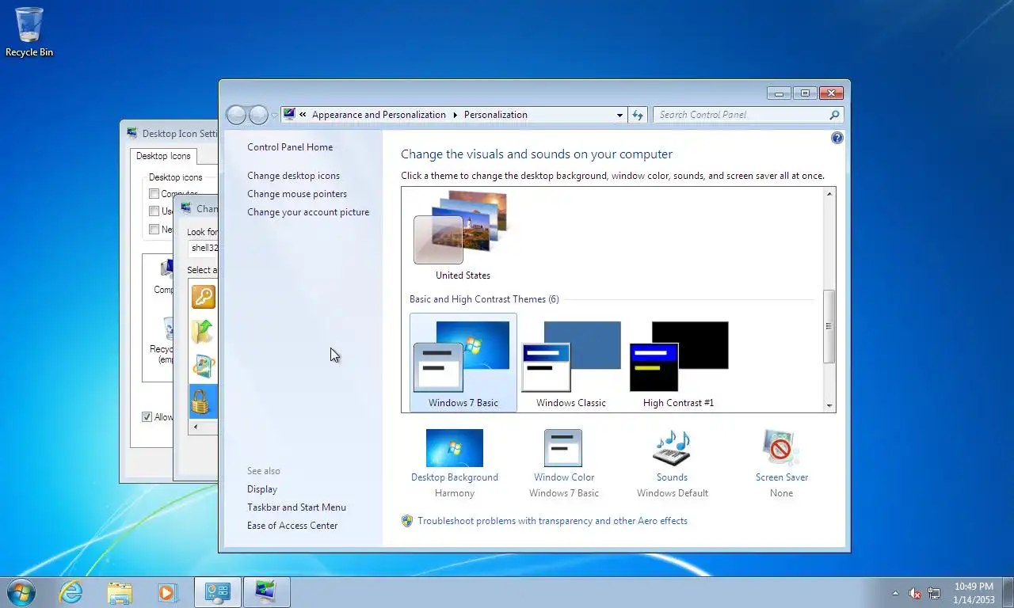1014x608 pixels.
Task: Click the address bar Control Panel icon
Action: 289,115
